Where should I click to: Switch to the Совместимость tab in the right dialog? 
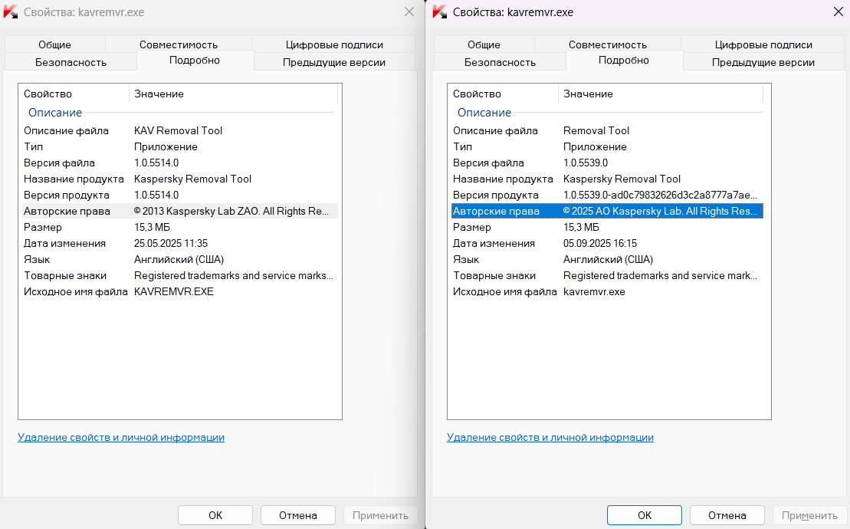click(x=608, y=44)
